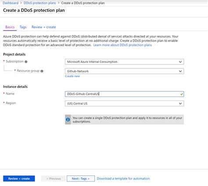
Task: Click the Create new resource group link
Action: point(72,76)
